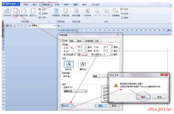Screen dimensions: 174x114
Task: Open the 多页 multiple pages dropdown
Action: tap(100, 76)
